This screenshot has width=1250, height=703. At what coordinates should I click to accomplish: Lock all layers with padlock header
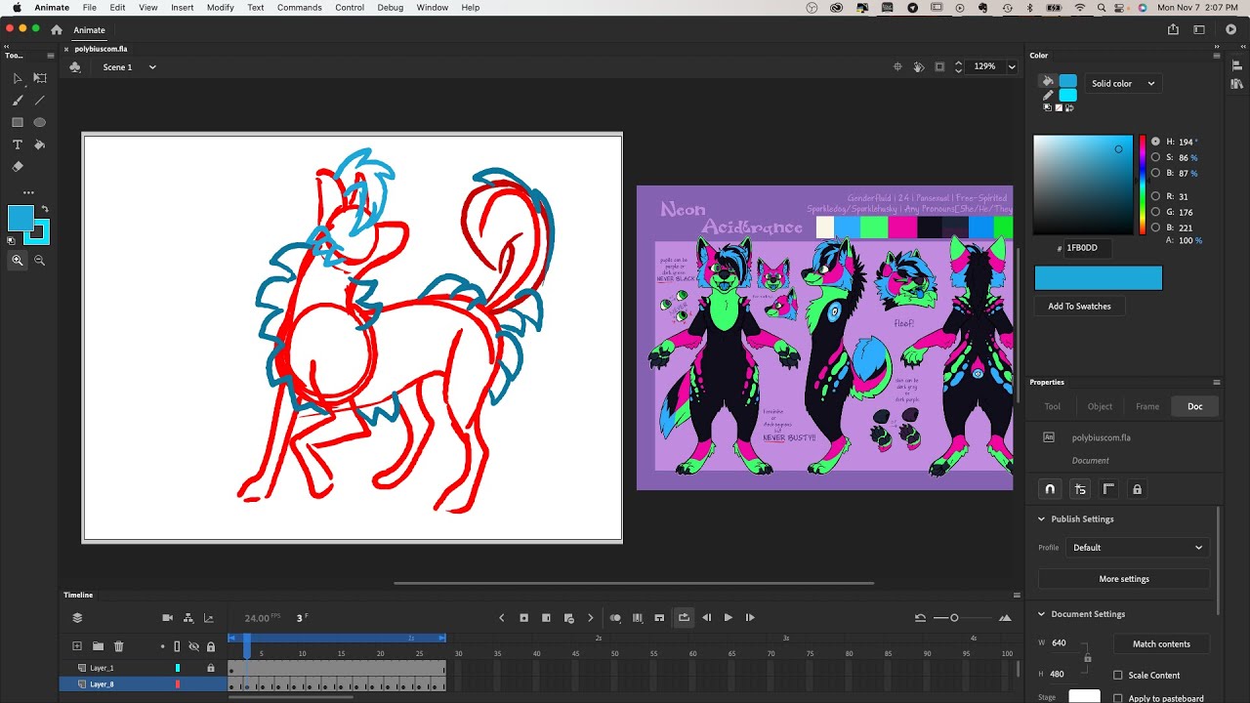pyautogui.click(x=210, y=646)
